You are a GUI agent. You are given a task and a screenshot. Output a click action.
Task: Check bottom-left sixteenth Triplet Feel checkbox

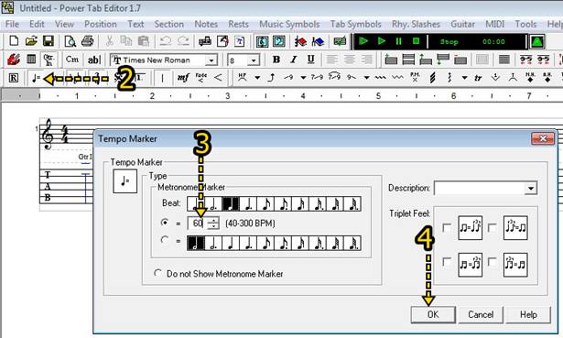(x=447, y=262)
